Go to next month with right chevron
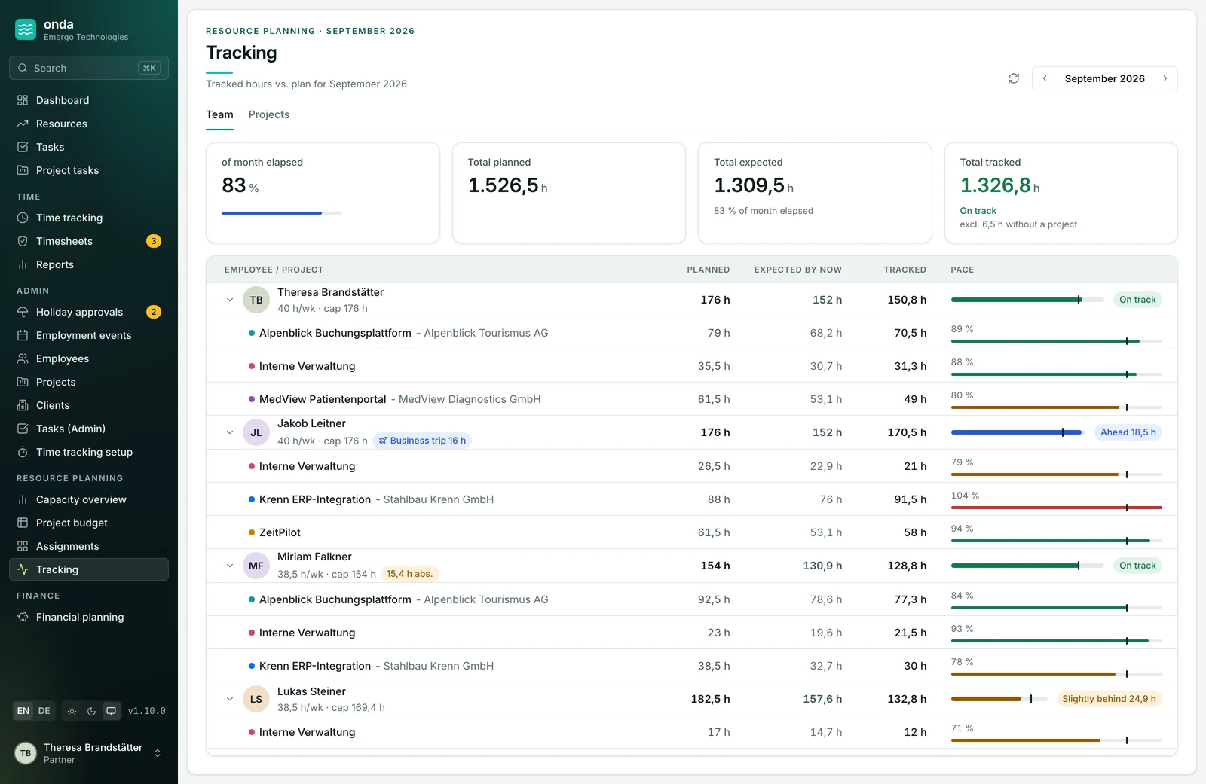1206x784 pixels. pos(1165,78)
